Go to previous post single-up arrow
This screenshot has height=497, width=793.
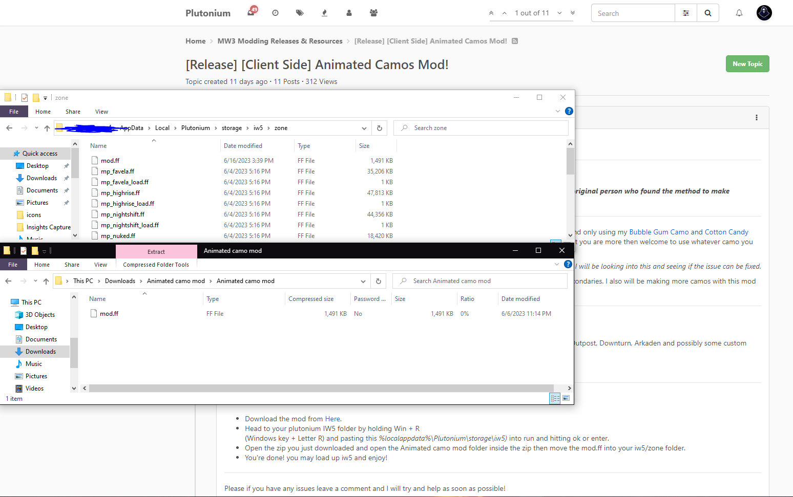pos(505,13)
